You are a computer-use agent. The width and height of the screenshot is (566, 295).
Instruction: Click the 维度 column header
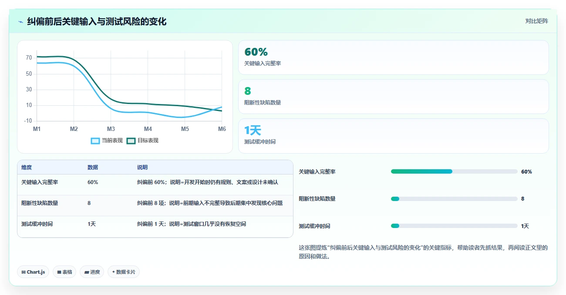click(27, 168)
